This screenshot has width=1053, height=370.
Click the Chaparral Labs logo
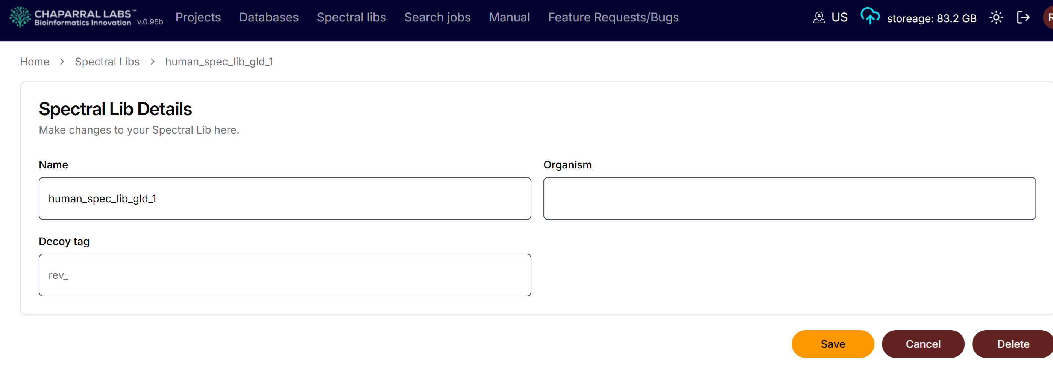pos(71,18)
